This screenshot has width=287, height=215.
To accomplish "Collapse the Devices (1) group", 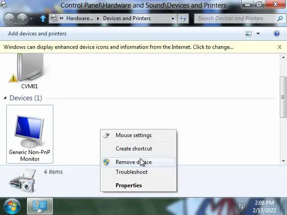I will click(x=5, y=98).
